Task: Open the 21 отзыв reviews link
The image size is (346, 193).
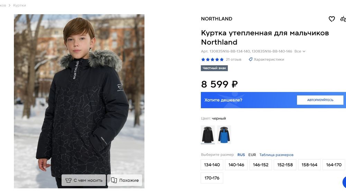Action: [x=234, y=59]
